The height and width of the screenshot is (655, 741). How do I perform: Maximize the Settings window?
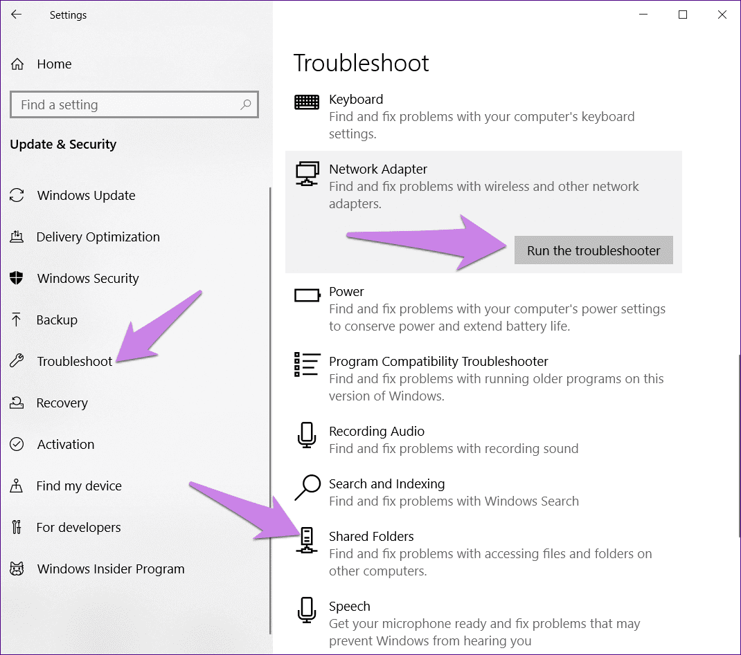click(683, 15)
